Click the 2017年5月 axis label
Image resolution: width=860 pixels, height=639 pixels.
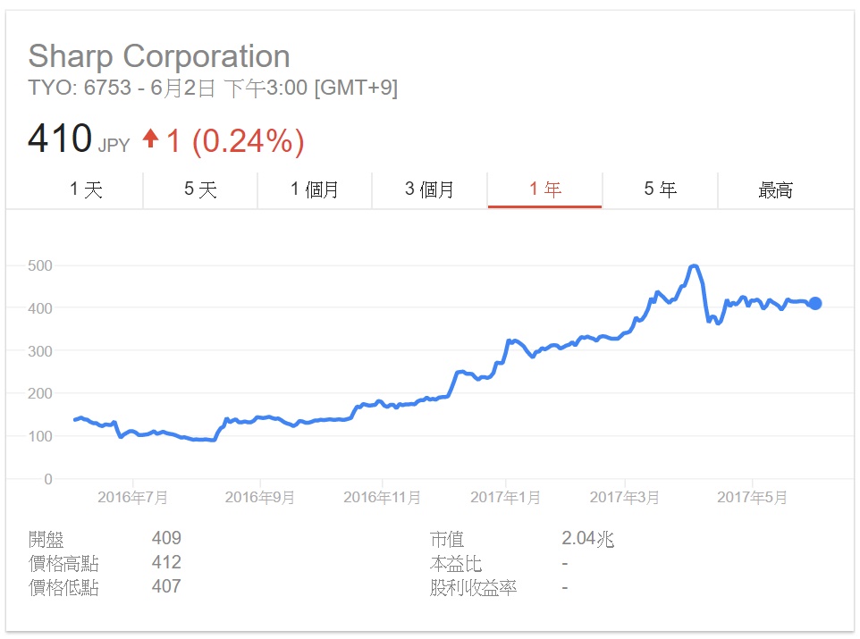pyautogui.click(x=752, y=498)
